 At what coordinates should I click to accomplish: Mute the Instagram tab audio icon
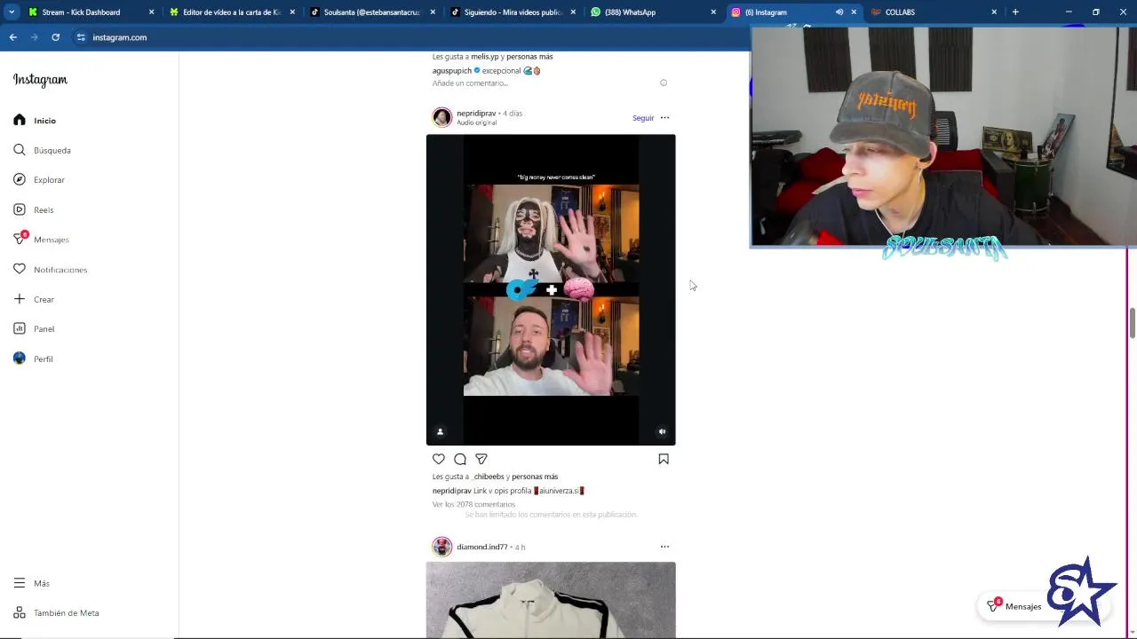pyautogui.click(x=839, y=12)
